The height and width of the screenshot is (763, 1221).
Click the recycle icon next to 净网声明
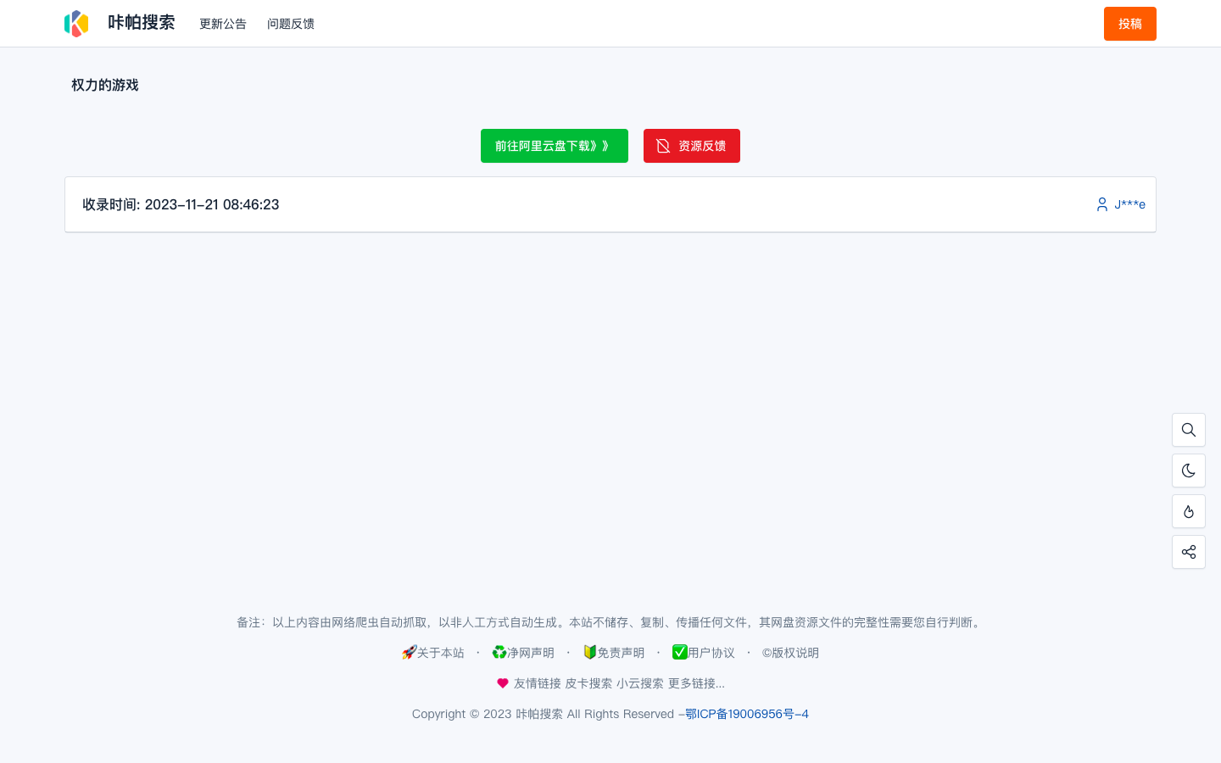pyautogui.click(x=499, y=652)
